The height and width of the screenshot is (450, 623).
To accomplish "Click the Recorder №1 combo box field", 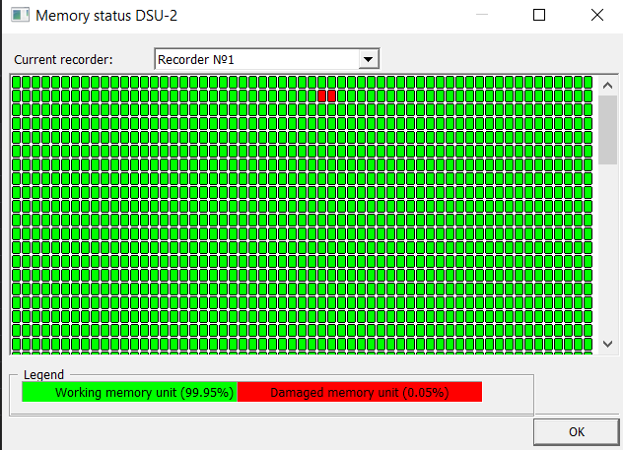I will point(256,59).
